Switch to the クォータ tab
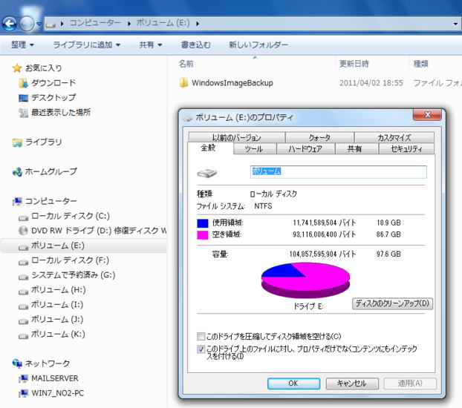The height and width of the screenshot is (408, 462). click(x=319, y=137)
